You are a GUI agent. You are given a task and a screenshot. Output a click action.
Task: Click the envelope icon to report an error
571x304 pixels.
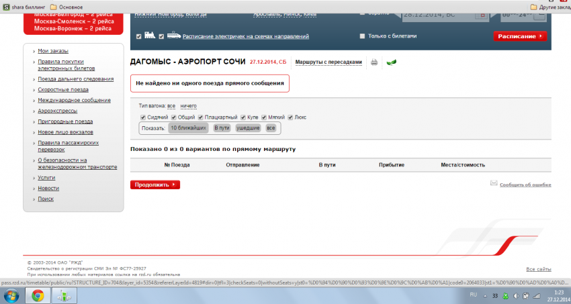pyautogui.click(x=494, y=183)
